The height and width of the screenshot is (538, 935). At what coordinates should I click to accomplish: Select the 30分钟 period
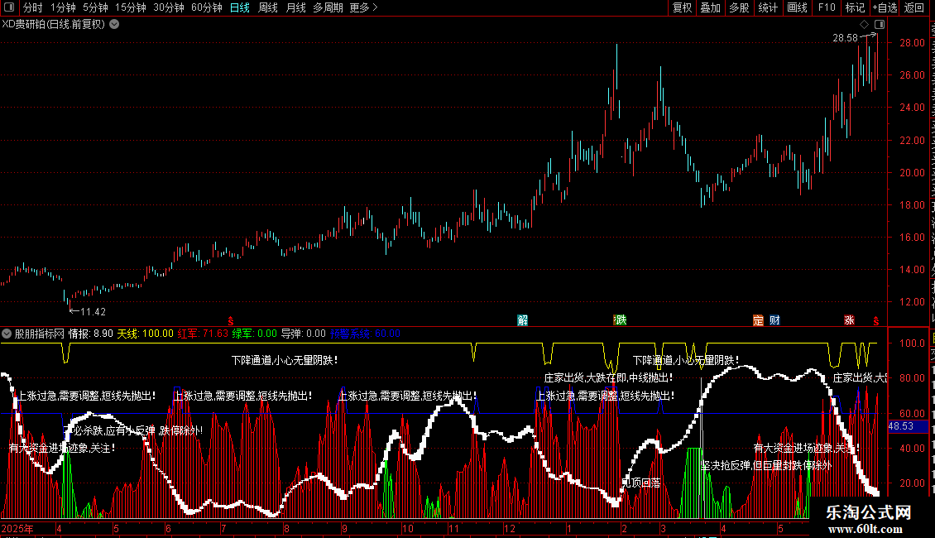pyautogui.click(x=169, y=7)
